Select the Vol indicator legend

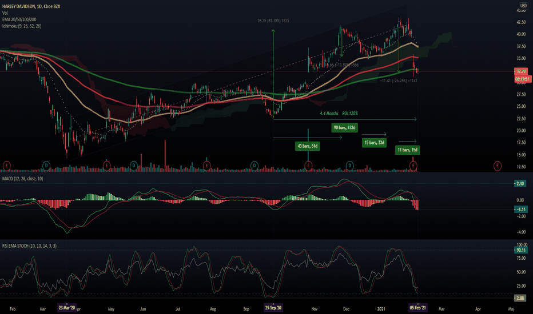[5, 13]
